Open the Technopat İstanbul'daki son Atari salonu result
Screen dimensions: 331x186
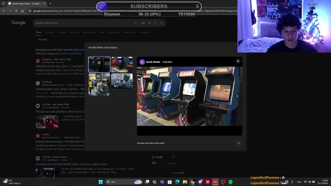point(60,89)
